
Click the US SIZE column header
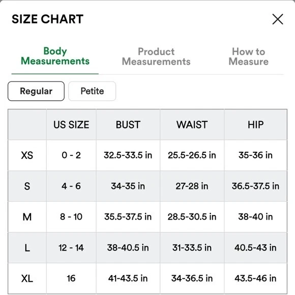pyautogui.click(x=71, y=125)
